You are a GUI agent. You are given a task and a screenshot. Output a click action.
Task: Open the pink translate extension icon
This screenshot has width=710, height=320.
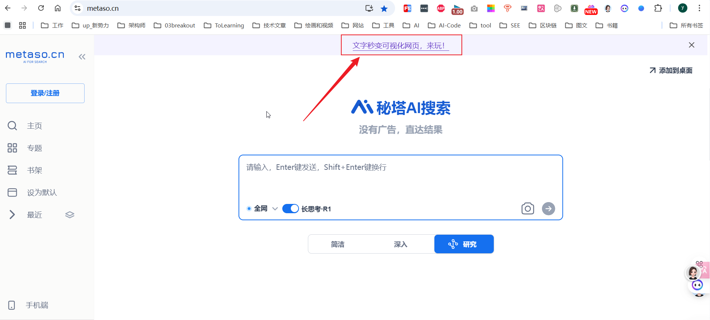541,9
